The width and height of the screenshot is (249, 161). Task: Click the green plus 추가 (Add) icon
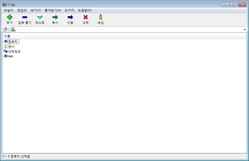[10, 17]
